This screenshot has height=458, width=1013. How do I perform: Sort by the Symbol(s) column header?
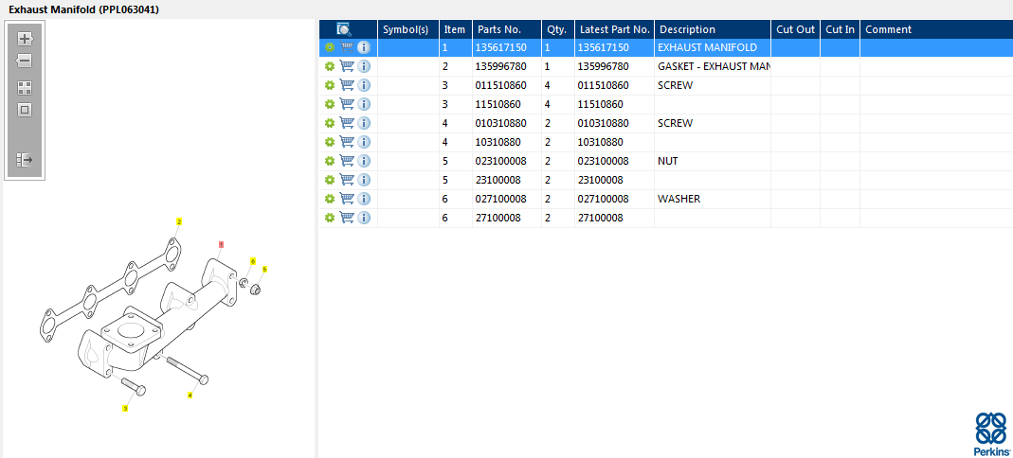click(408, 29)
